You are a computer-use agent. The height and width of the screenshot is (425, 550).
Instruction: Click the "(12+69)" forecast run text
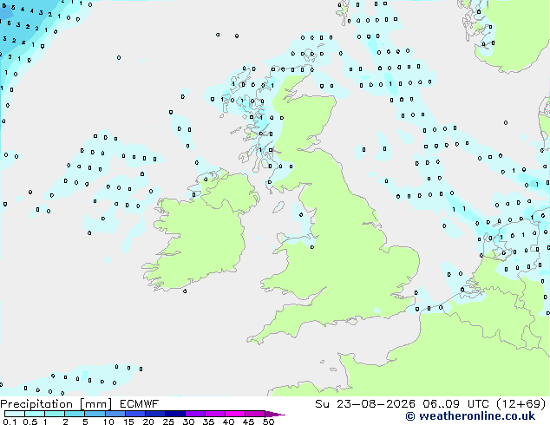(x=521, y=404)
